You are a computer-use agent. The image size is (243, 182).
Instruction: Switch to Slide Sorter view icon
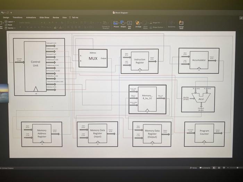click(219, 168)
